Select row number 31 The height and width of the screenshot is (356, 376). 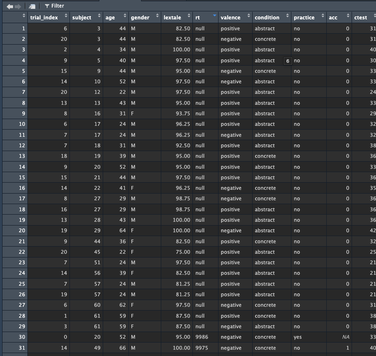(x=15, y=348)
